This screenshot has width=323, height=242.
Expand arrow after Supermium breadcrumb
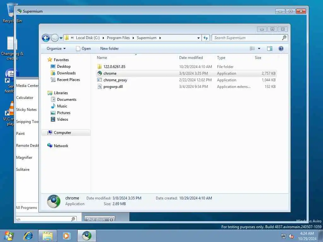(x=160, y=38)
